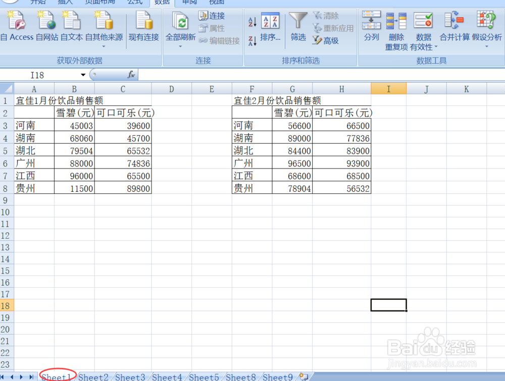Image resolution: width=505 pixels, height=381 pixels.
Task: Select column D header
Action: click(171, 89)
